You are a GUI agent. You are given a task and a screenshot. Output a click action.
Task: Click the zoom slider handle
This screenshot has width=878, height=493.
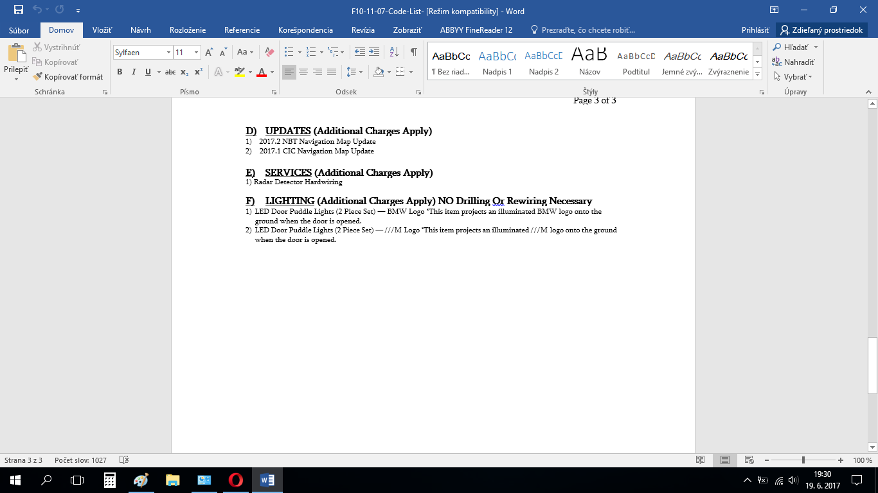pyautogui.click(x=803, y=460)
